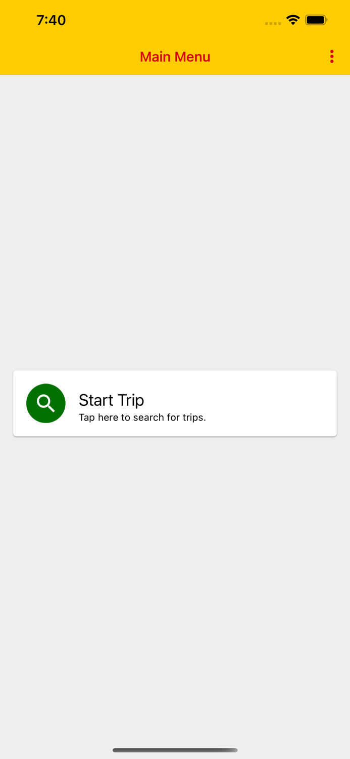Tap the Wi-Fi icon in status bar

click(x=293, y=20)
